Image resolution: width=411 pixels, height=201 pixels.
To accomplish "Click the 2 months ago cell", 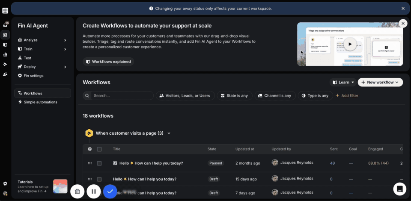I will click(x=248, y=163).
